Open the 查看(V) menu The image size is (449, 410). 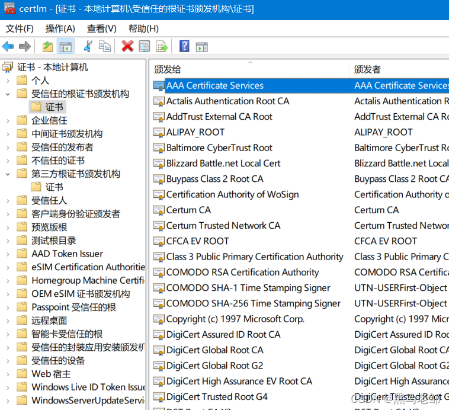point(102,28)
